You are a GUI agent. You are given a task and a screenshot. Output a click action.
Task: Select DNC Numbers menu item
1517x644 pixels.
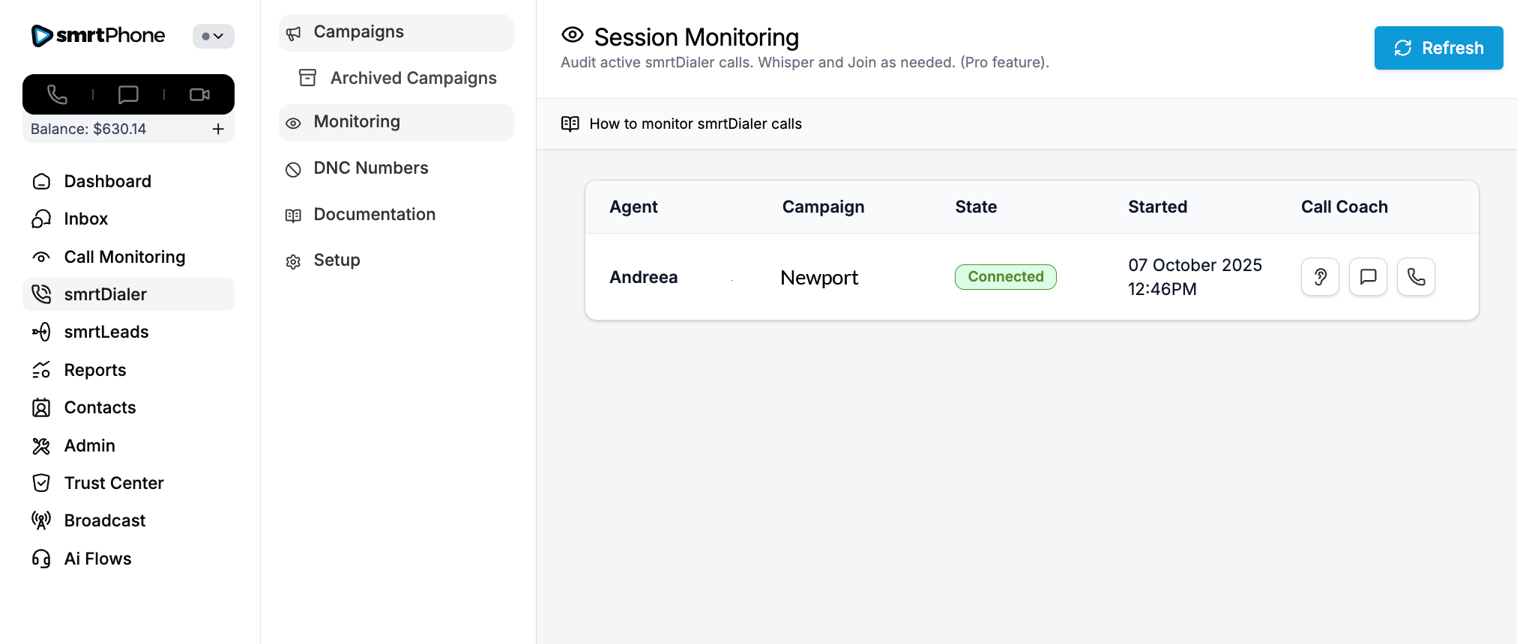370,168
